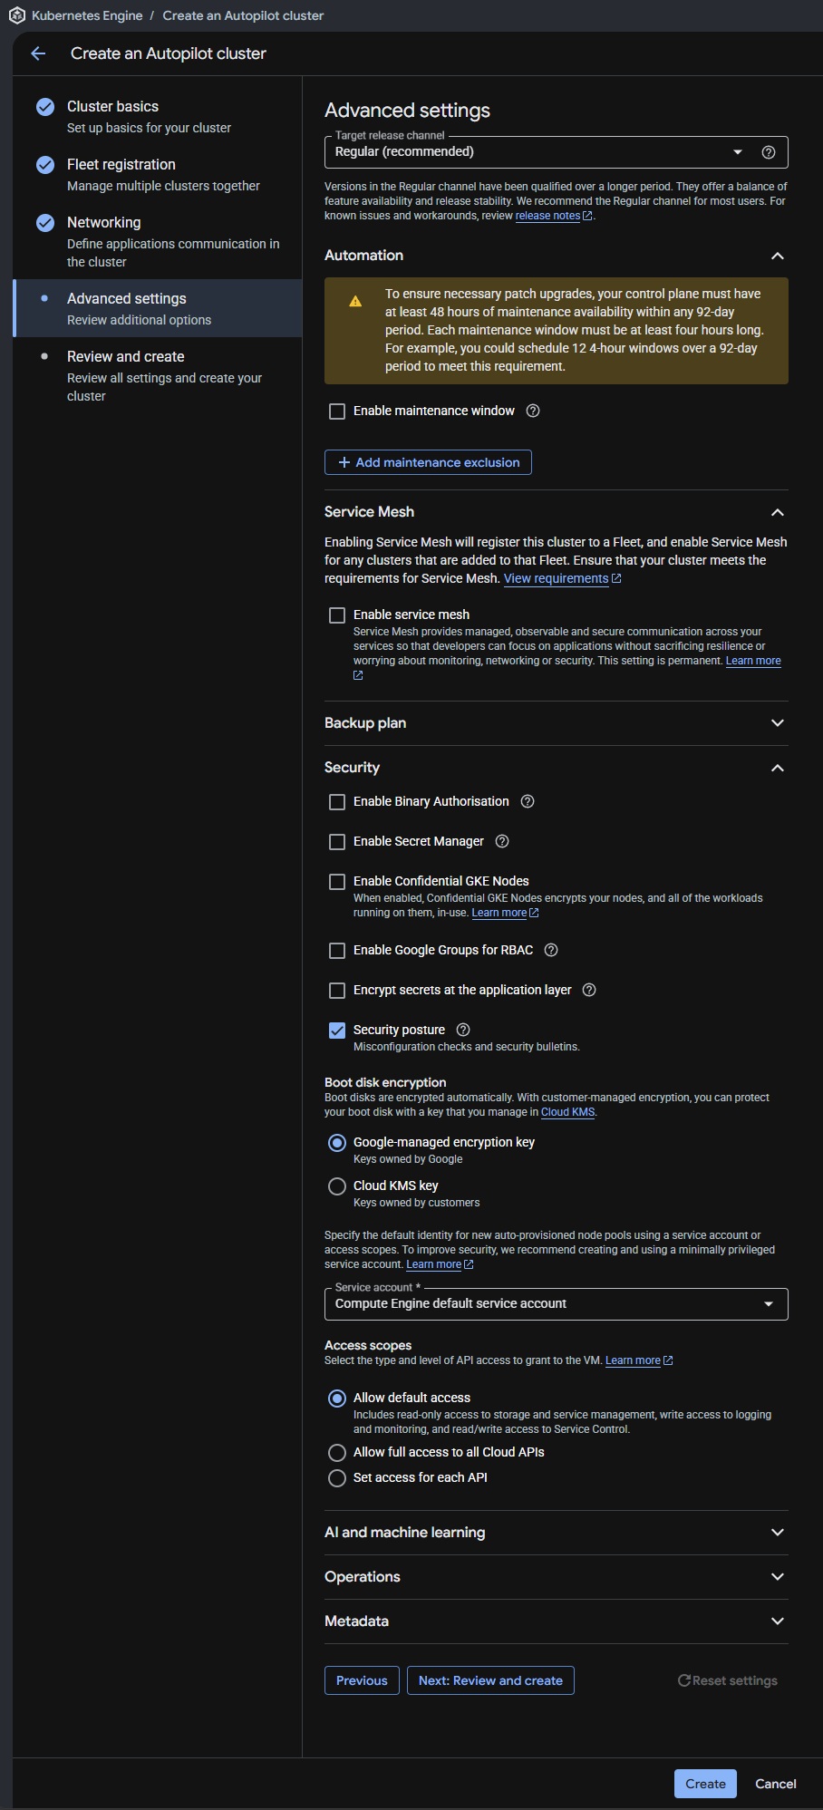
Task: Open help icon beside Security posture
Action: click(x=463, y=1030)
